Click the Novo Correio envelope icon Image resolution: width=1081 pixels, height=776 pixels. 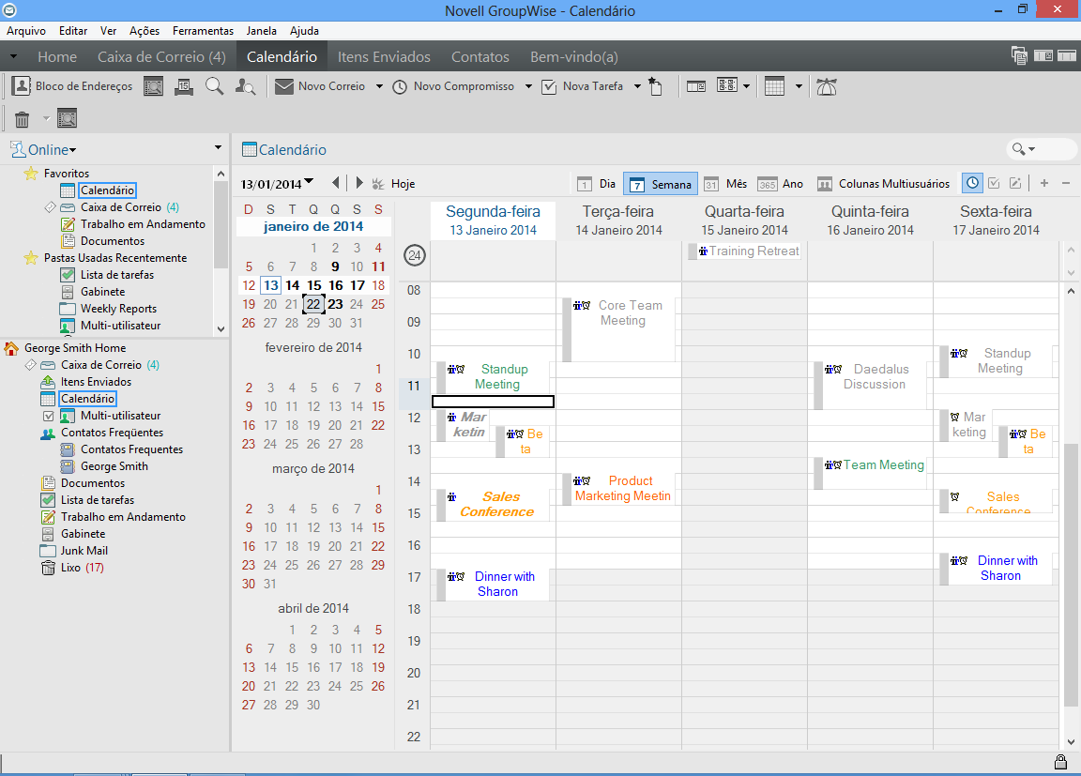(x=283, y=86)
